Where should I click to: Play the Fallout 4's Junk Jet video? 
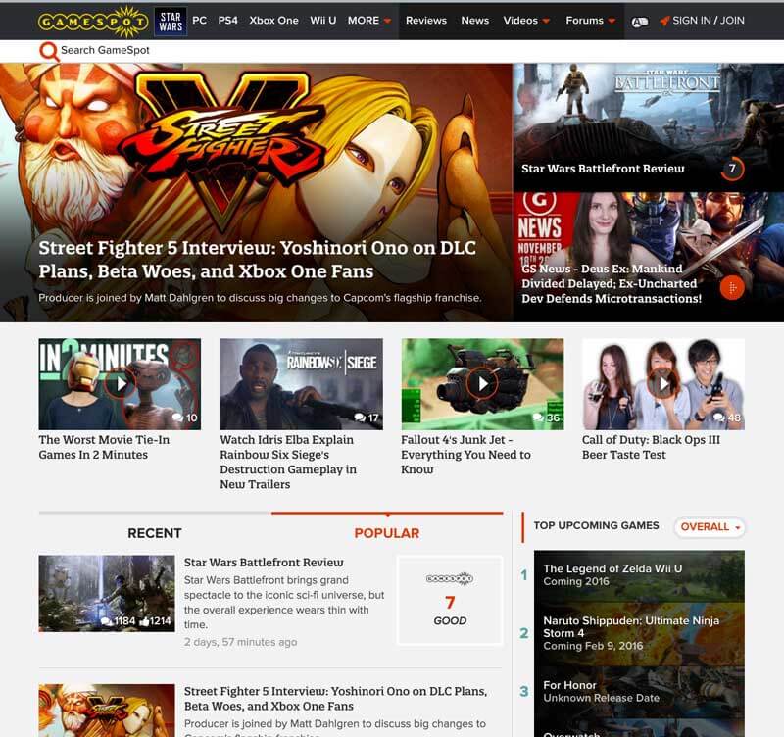pos(483,382)
